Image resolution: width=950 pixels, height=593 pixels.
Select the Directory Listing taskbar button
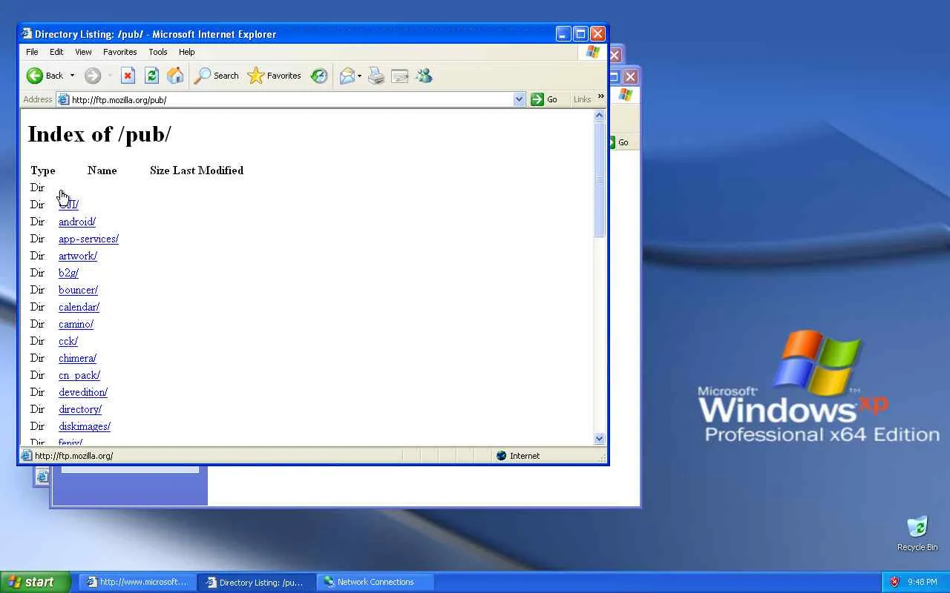tap(257, 582)
